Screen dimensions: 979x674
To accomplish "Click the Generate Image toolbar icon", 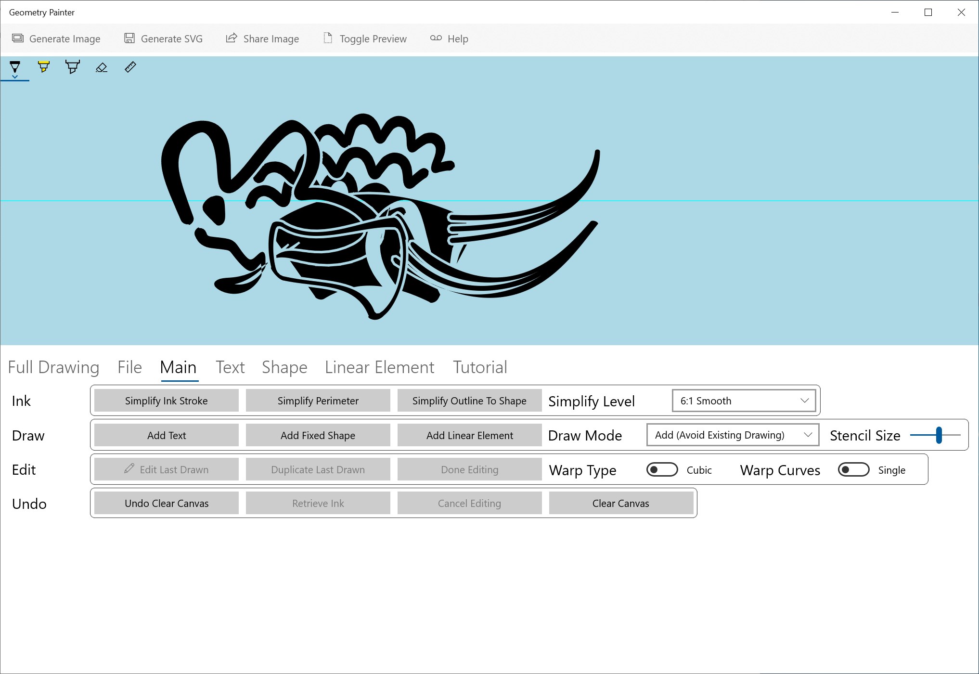I will point(18,39).
